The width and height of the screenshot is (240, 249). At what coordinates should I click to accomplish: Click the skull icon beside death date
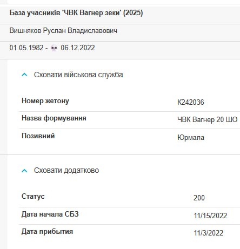tap(54, 48)
